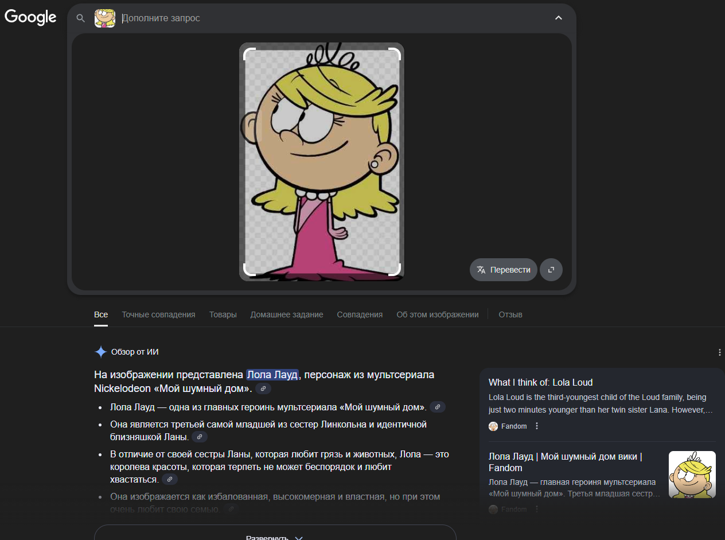Click the expand image icon beside Перевести
The height and width of the screenshot is (540, 725).
tap(551, 270)
